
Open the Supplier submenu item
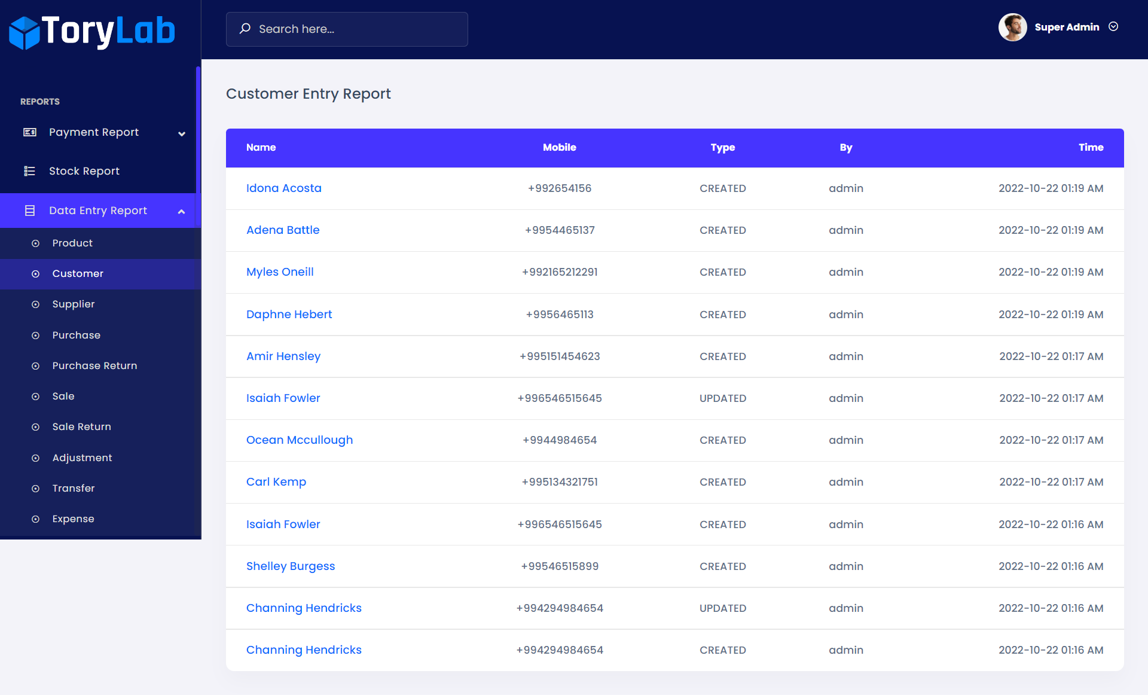pos(73,304)
